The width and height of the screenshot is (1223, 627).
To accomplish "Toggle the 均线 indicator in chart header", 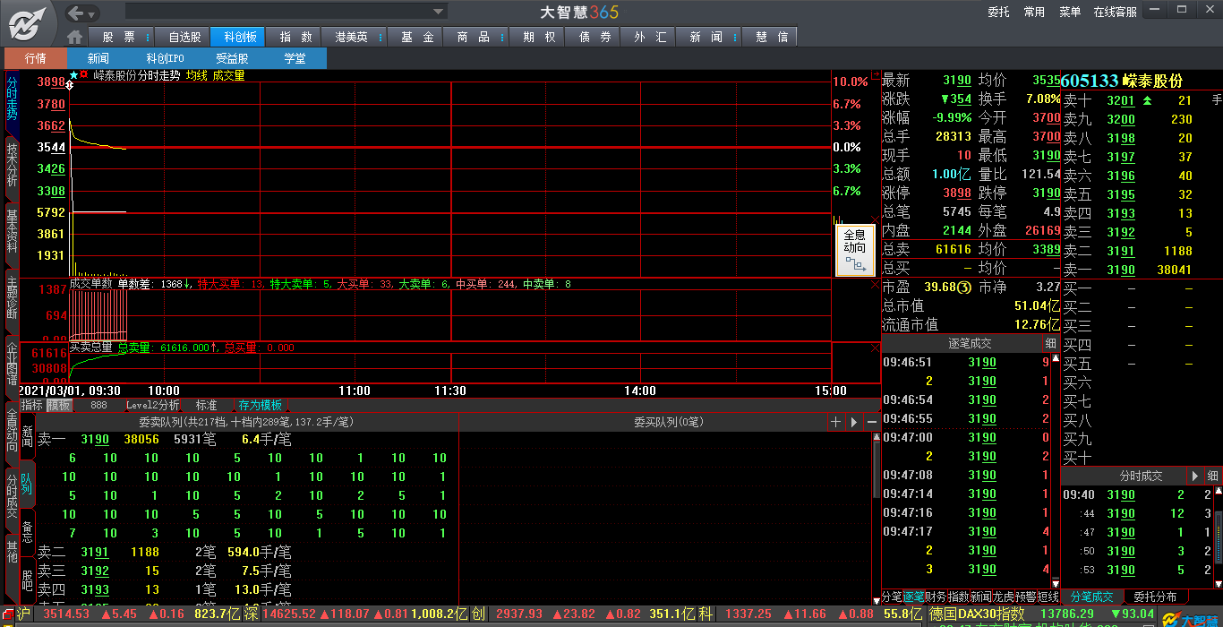I will point(196,75).
